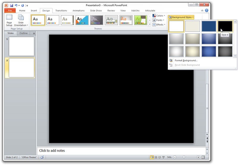Start Slide Show from status bar icon
The width and height of the screenshot is (238, 165).
coord(163,157)
